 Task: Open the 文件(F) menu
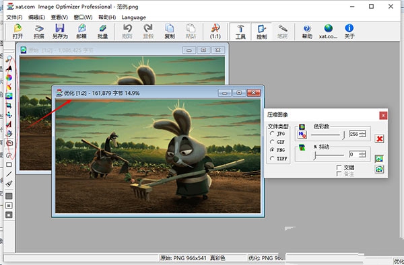pos(14,17)
